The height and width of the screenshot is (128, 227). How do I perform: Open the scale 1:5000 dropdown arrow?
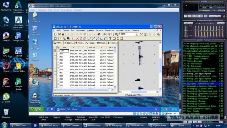pyautogui.click(x=137, y=34)
